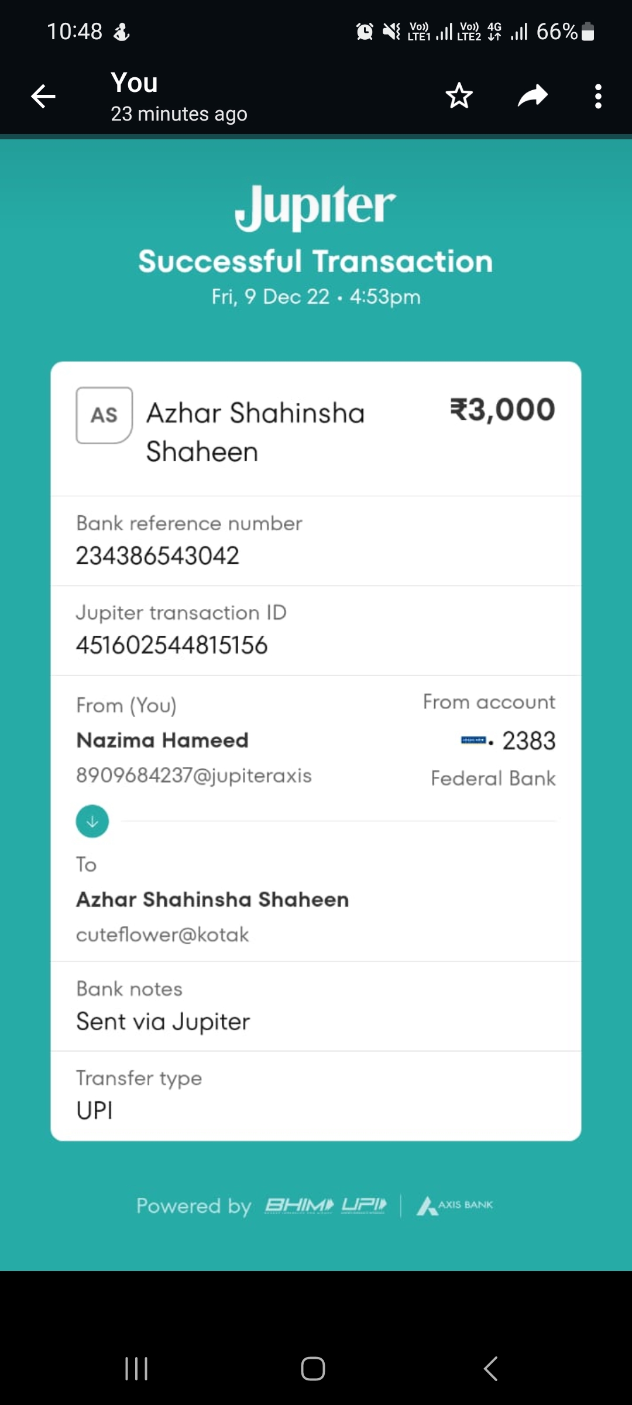Forward the receipt with share arrow
Viewport: 632px width, 1405px height.
click(x=533, y=96)
